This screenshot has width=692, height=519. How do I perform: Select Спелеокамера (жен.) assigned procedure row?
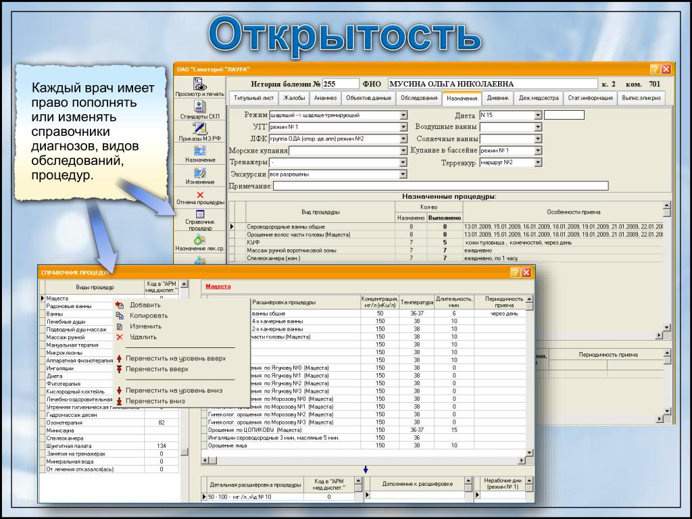446,258
